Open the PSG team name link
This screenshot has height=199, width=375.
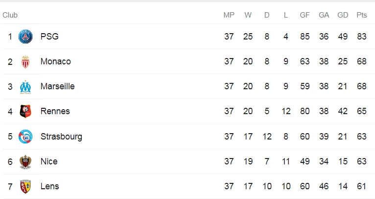tap(49, 37)
